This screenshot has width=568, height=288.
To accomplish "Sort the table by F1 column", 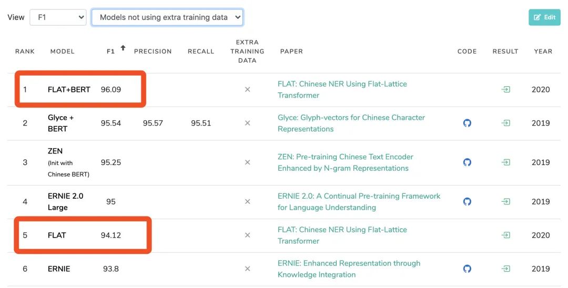I will [111, 51].
